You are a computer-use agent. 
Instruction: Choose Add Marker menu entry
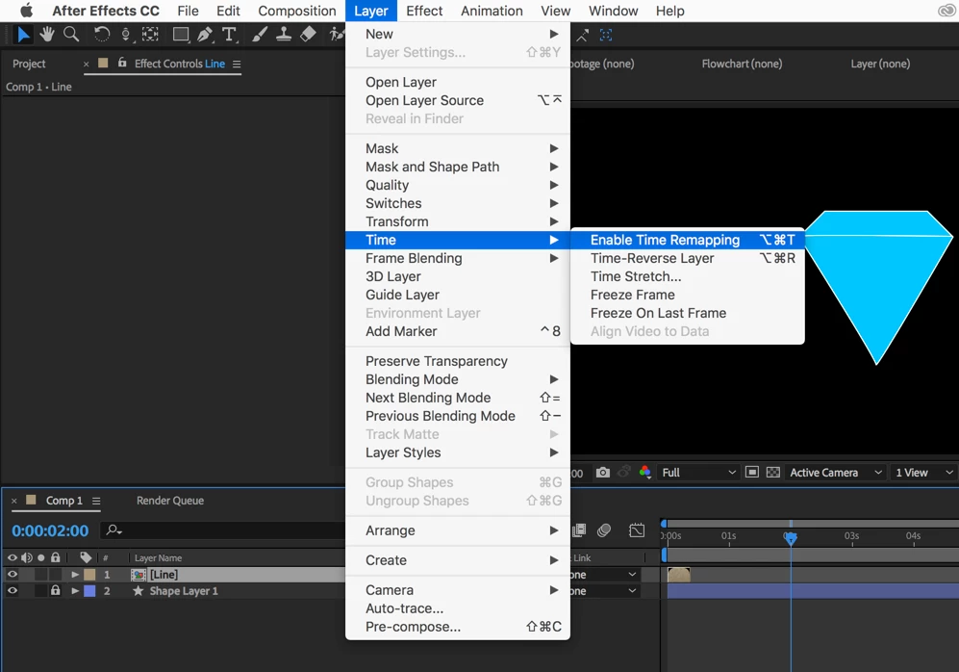(x=458, y=331)
